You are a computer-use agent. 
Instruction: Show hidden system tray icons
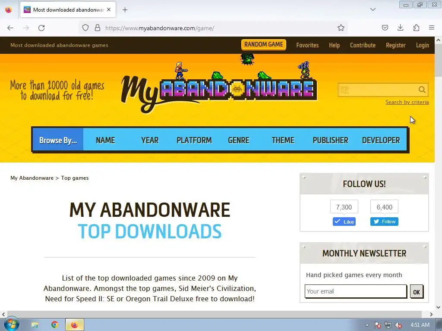click(367, 325)
